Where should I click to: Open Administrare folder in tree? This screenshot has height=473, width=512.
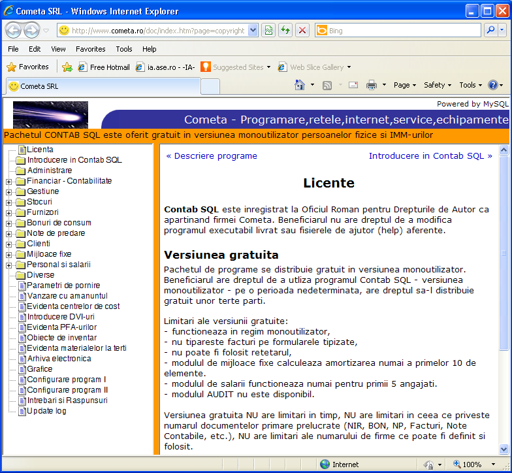tap(44, 171)
